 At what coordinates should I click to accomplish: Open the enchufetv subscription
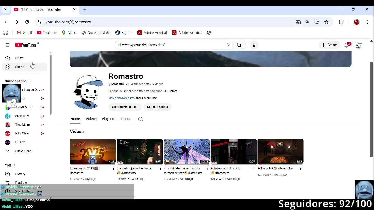coord(25,116)
